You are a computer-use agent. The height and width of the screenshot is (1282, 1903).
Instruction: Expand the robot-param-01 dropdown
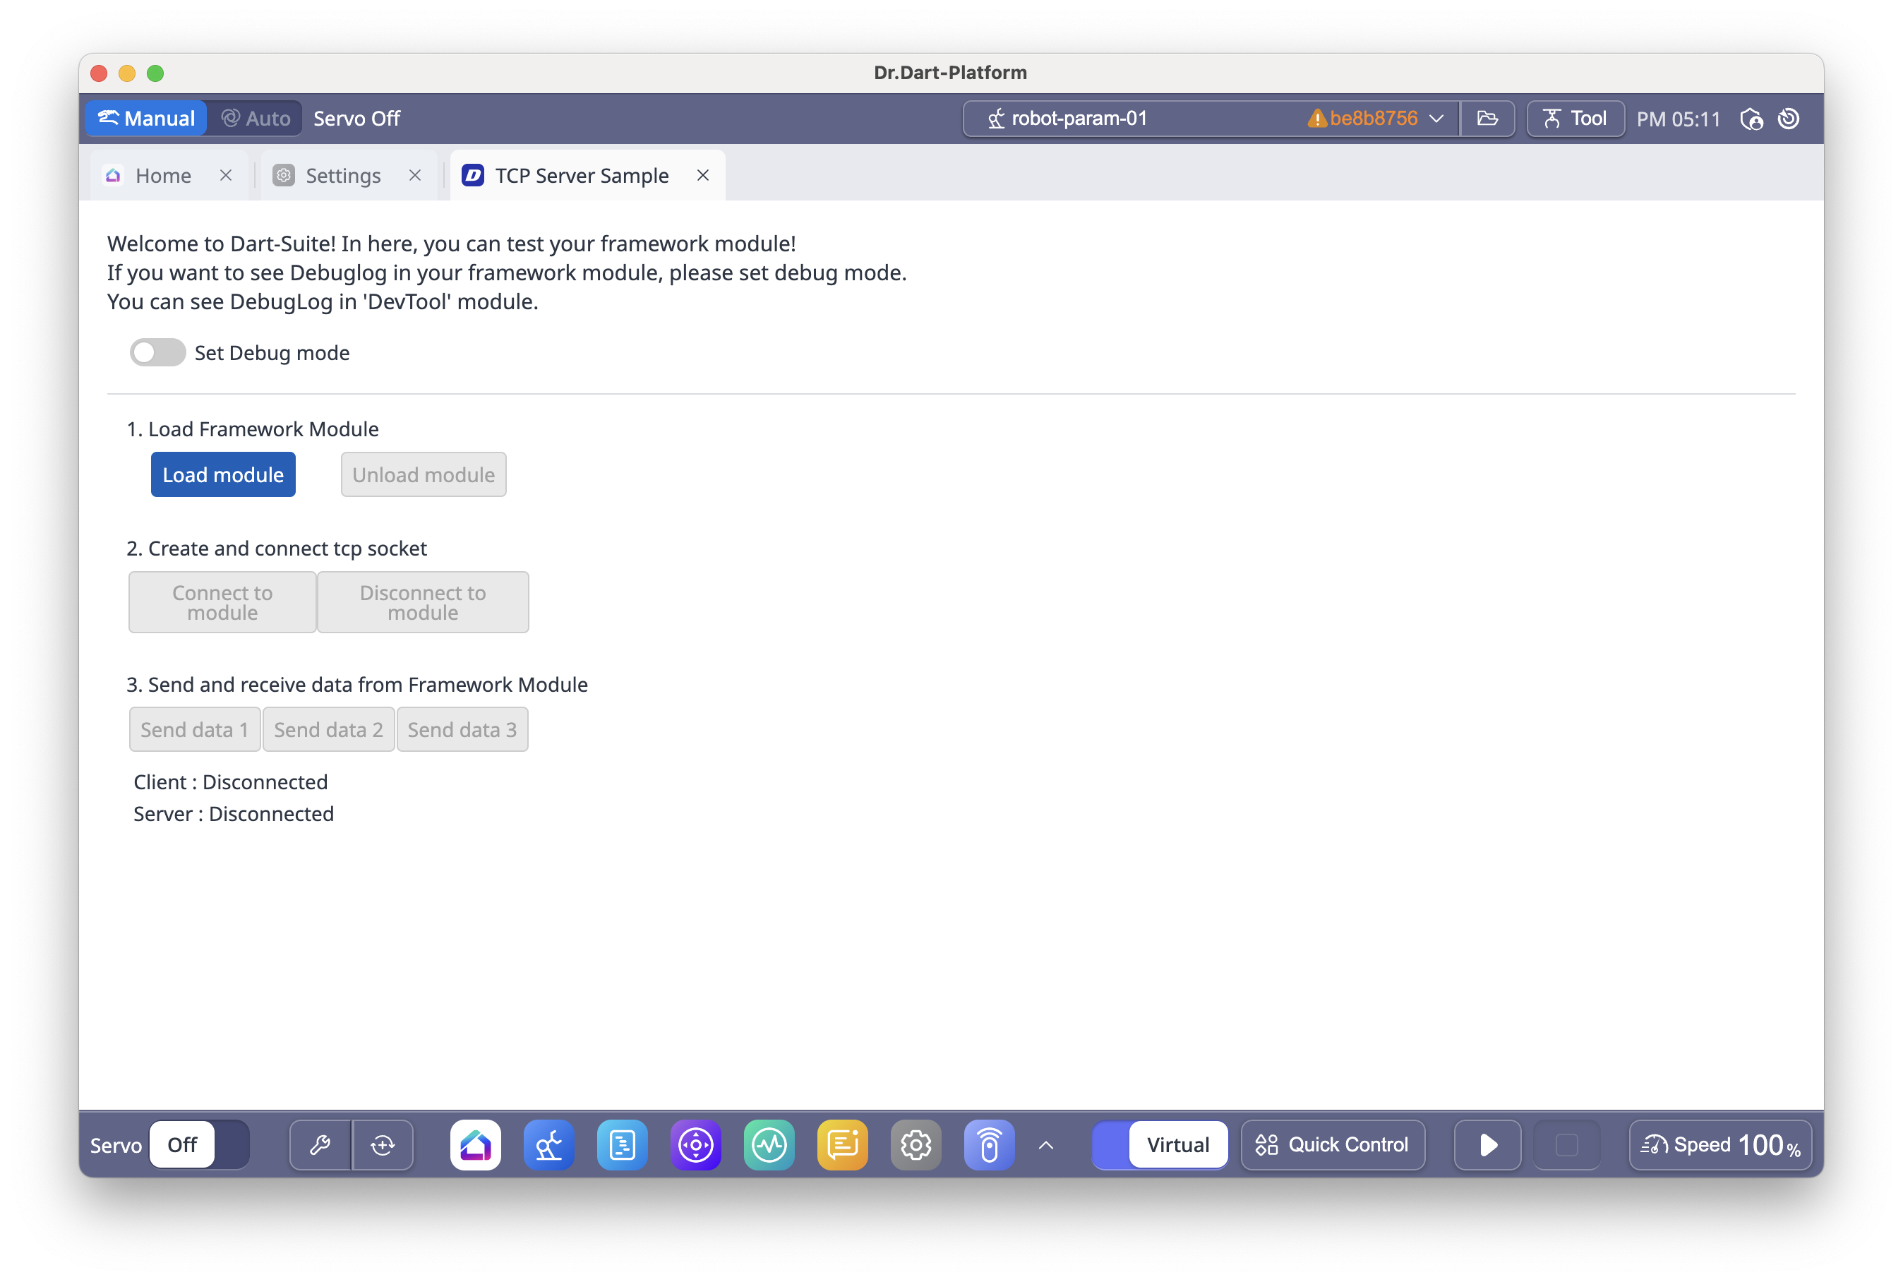pos(1436,119)
